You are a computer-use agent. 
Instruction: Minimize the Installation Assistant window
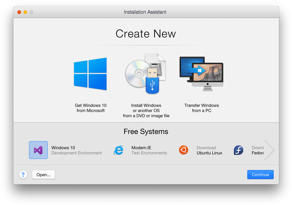click(25, 12)
